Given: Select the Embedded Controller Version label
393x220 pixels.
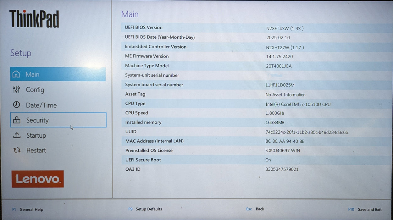Looking at the screenshot, I should tap(156, 47).
